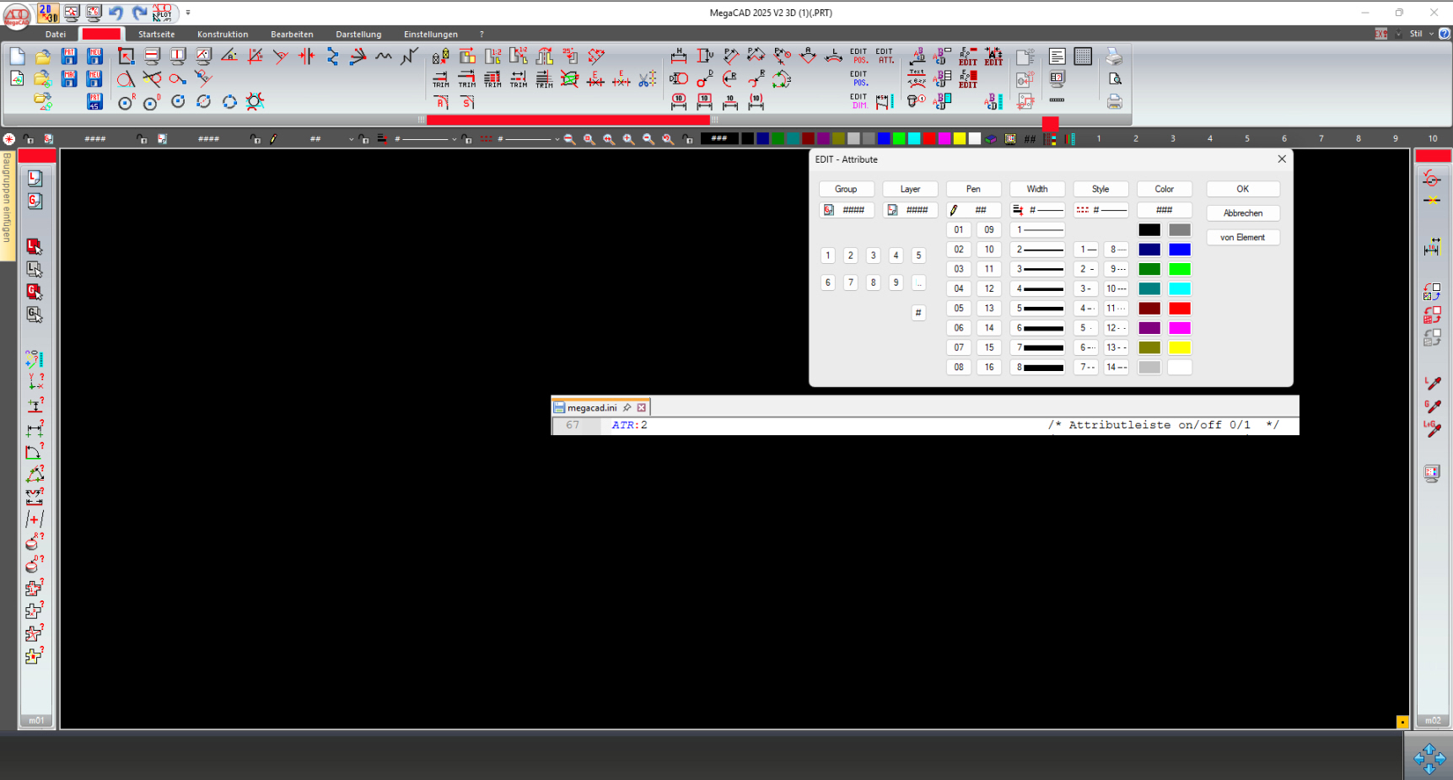Image resolution: width=1453 pixels, height=780 pixels.
Task: Click the EDIT DIM. dimension icon
Action: pos(859,101)
